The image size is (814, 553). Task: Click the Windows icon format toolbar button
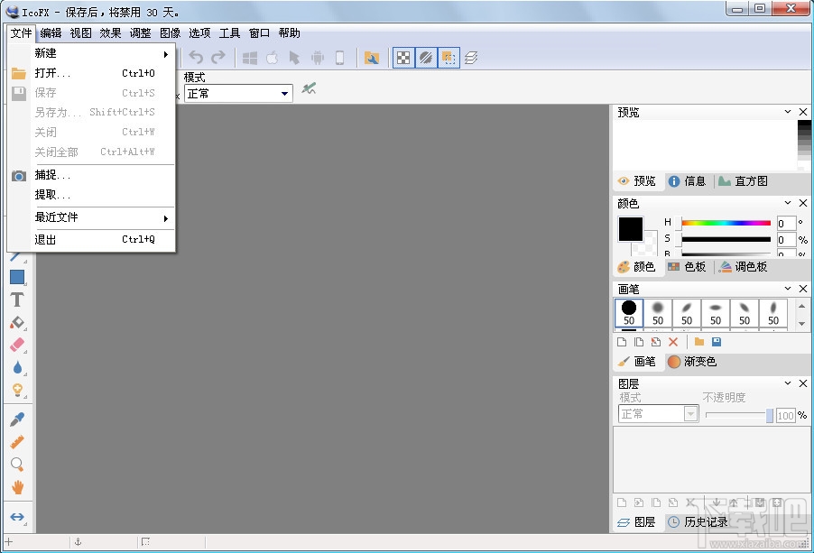click(x=249, y=57)
